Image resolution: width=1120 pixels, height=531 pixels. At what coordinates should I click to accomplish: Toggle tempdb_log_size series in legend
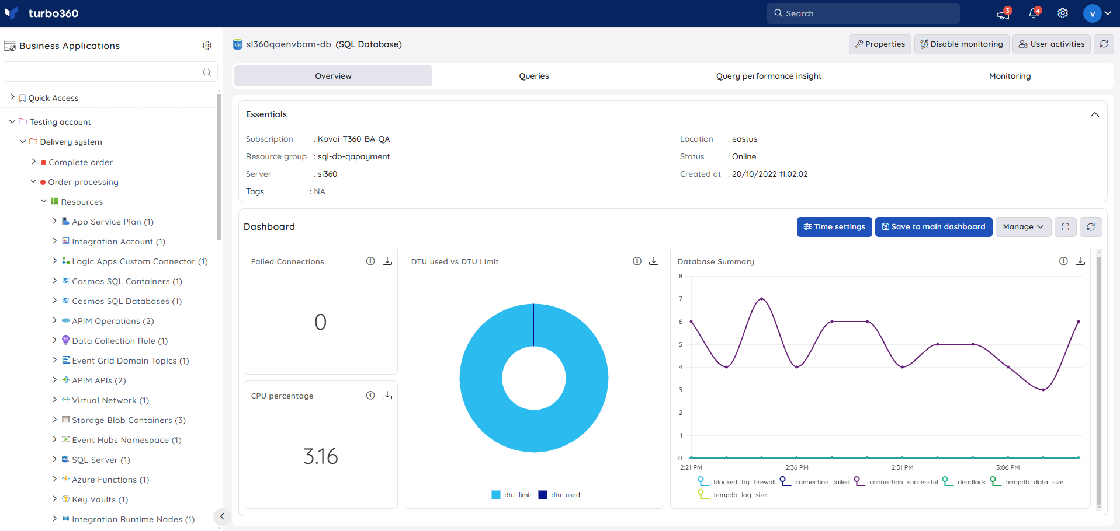pyautogui.click(x=732, y=495)
